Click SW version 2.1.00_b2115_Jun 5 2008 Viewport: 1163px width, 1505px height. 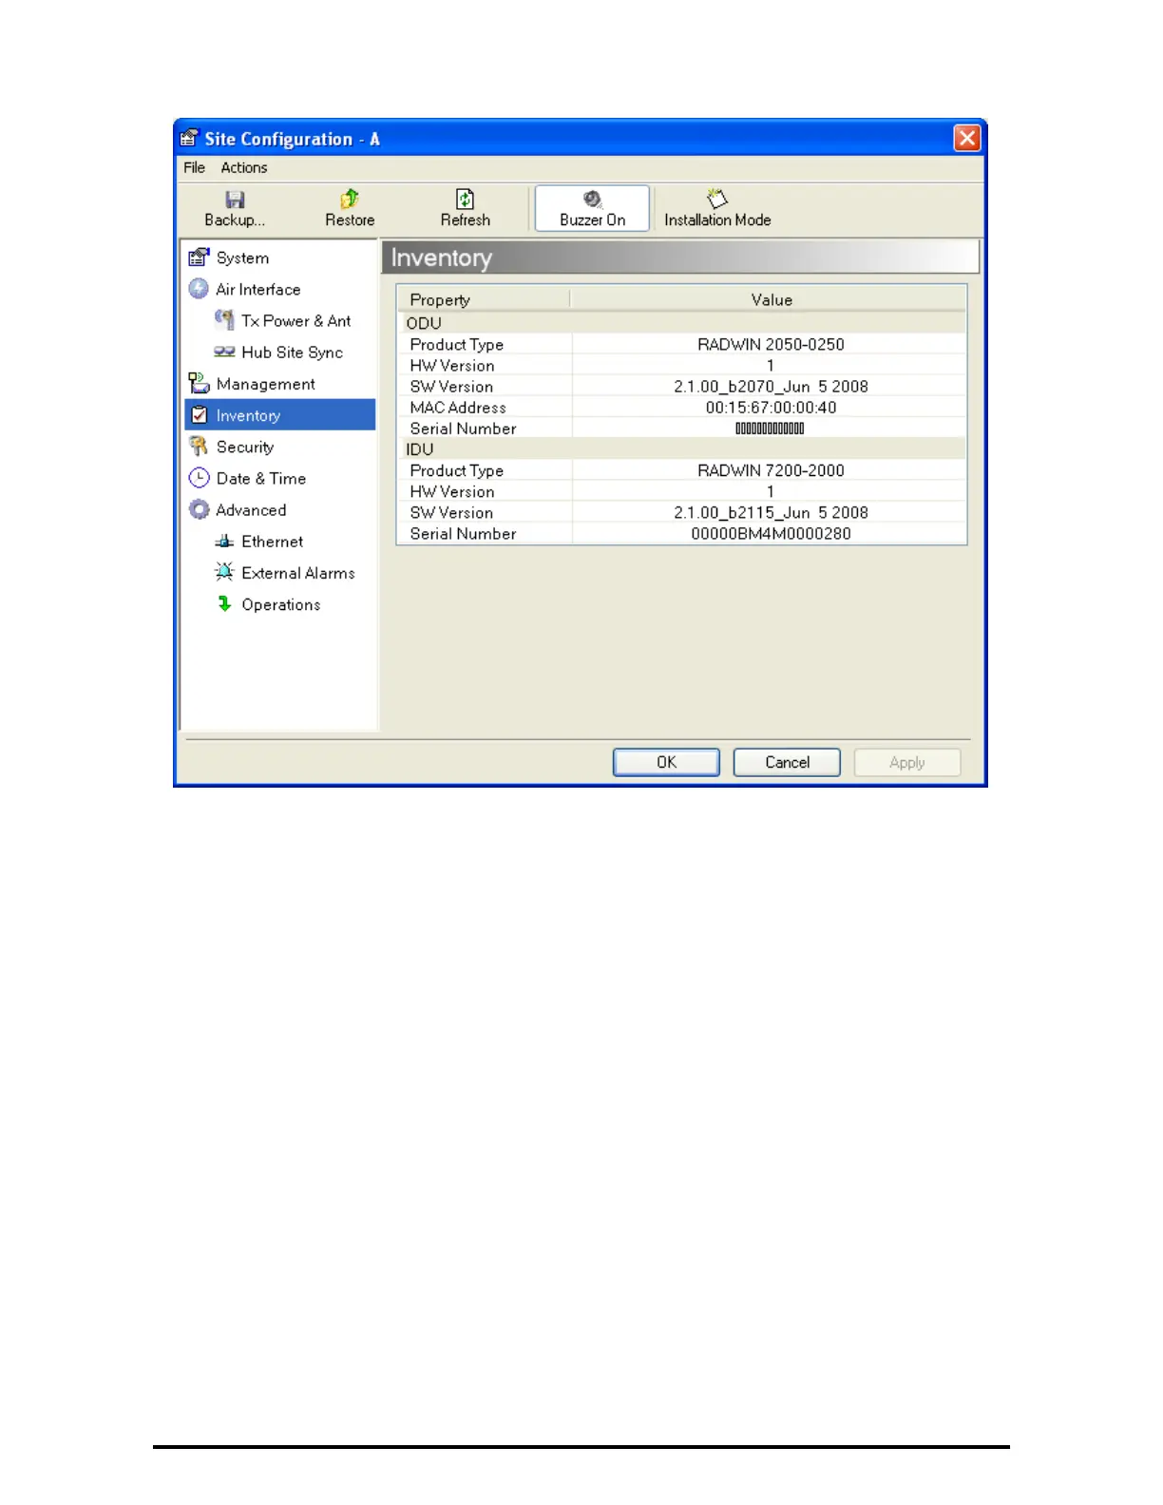pyautogui.click(x=771, y=512)
